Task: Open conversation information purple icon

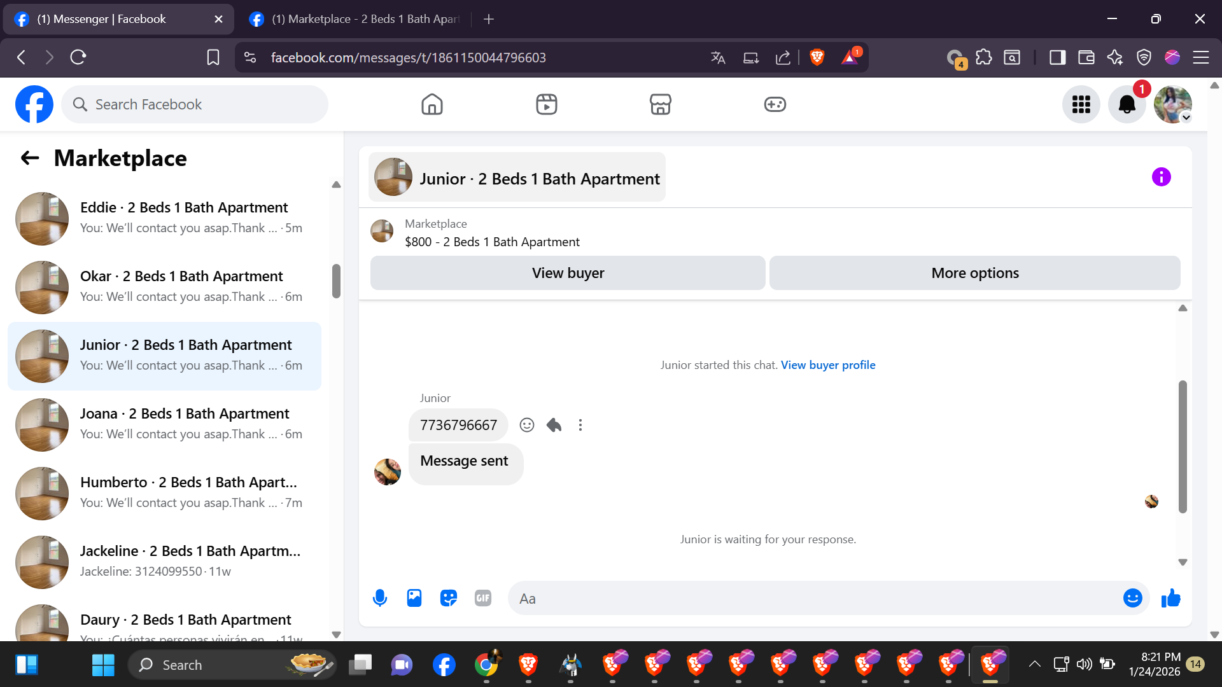Action: 1161,177
